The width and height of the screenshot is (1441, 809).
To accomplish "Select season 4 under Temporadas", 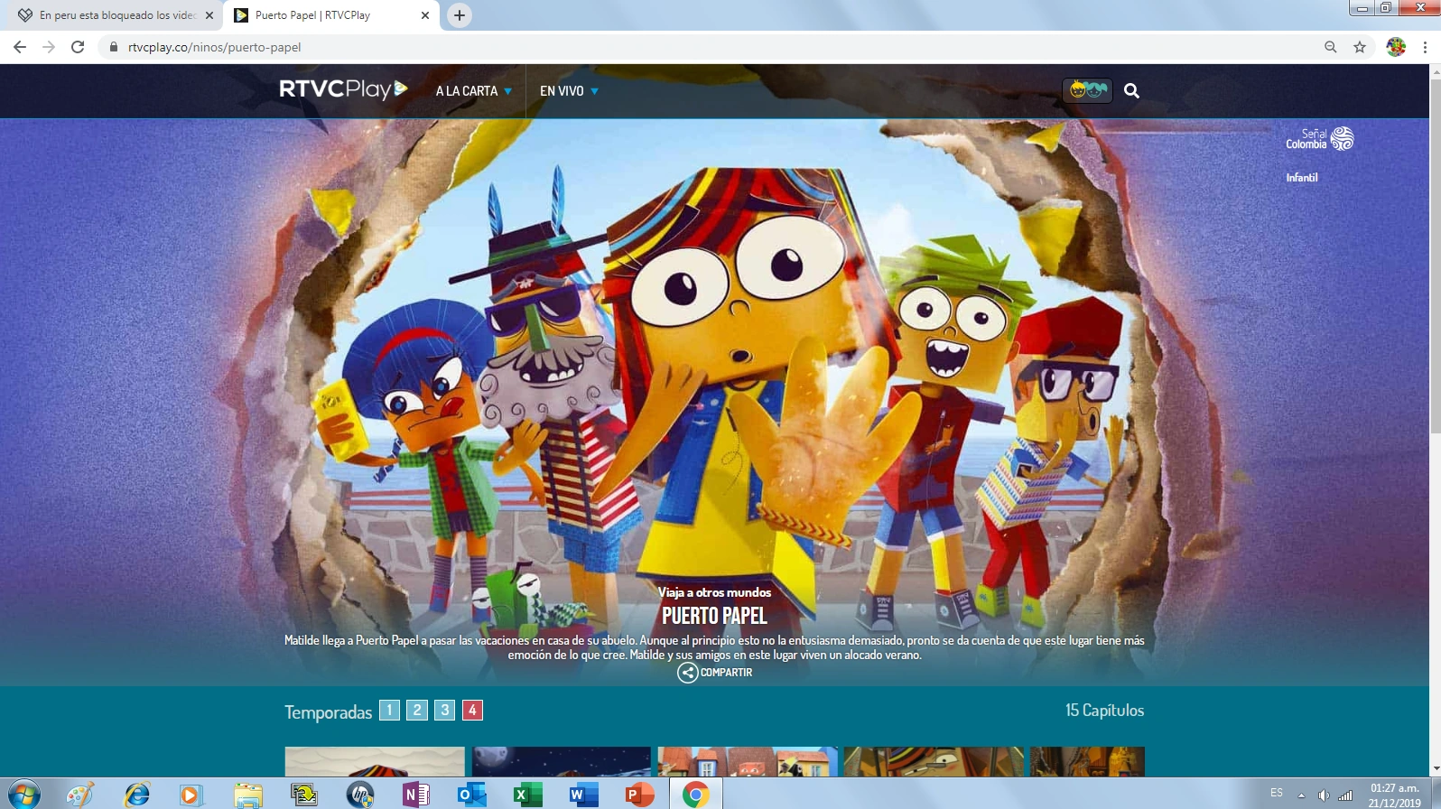I will 472,711.
